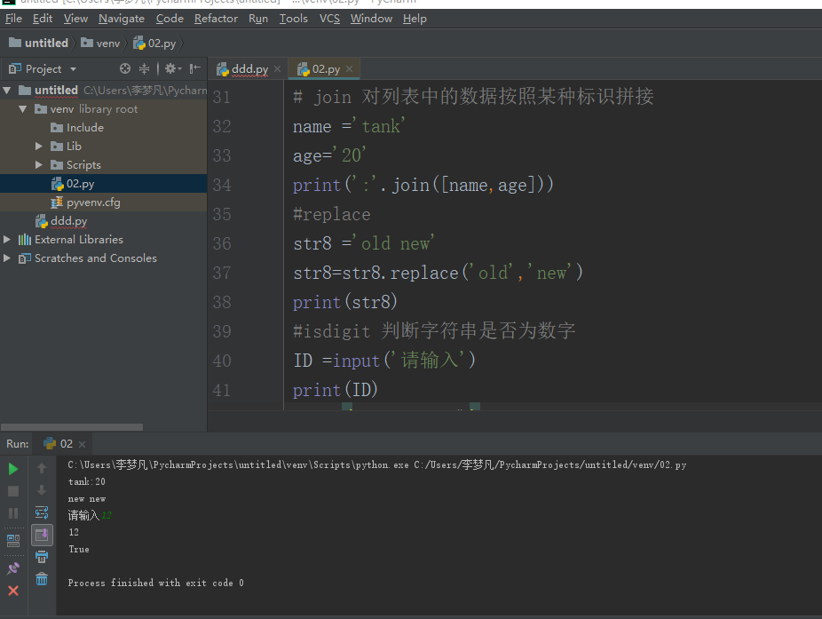Screen dimensions: 822x619
Task: Click the Restore Layout icon in Run panel
Action: pos(13,539)
